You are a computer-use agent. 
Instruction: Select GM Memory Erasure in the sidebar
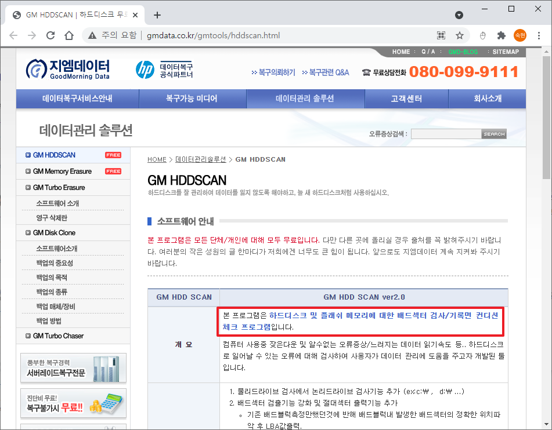[x=62, y=171]
